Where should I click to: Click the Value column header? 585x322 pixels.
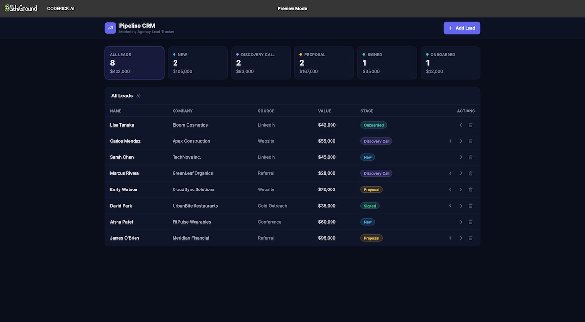click(325, 111)
